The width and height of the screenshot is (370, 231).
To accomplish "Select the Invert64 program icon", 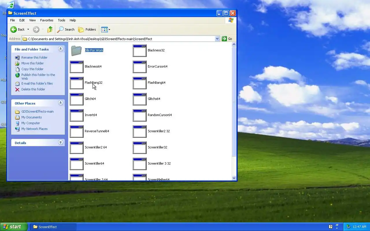I will 77,115.
